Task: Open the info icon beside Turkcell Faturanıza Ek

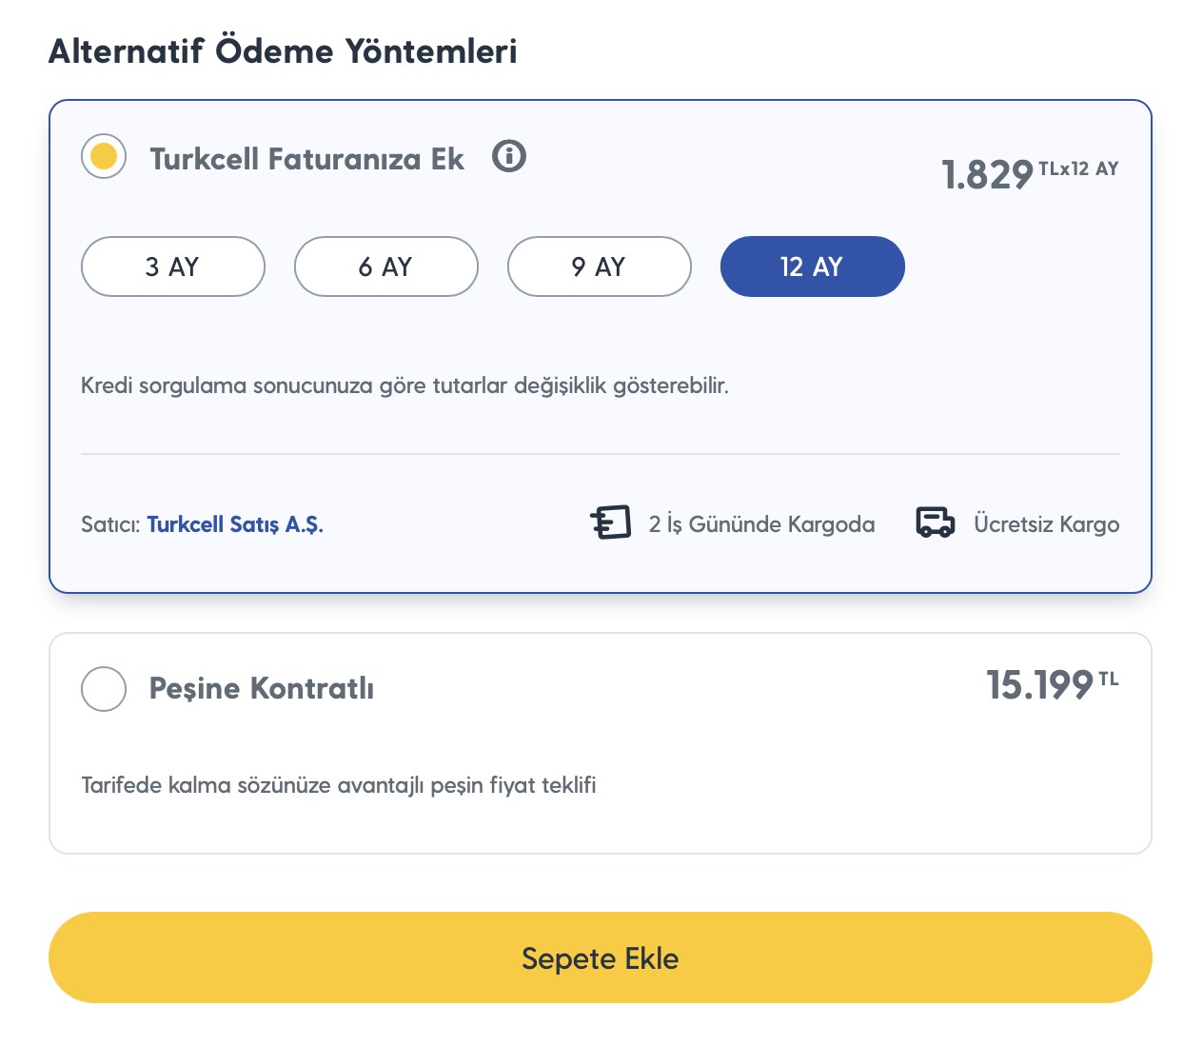Action: [509, 155]
